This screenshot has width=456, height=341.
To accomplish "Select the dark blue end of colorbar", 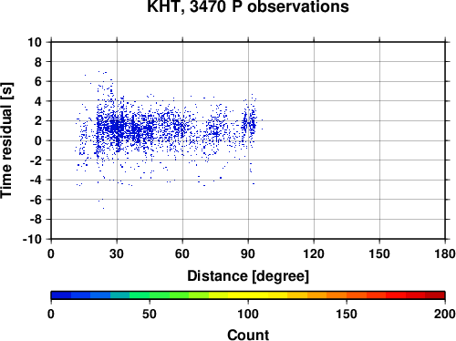I will coord(61,295).
